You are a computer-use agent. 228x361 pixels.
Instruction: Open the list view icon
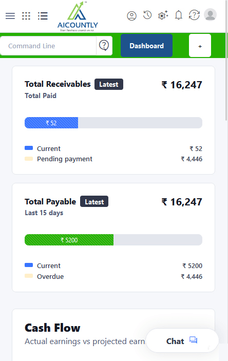click(x=43, y=16)
